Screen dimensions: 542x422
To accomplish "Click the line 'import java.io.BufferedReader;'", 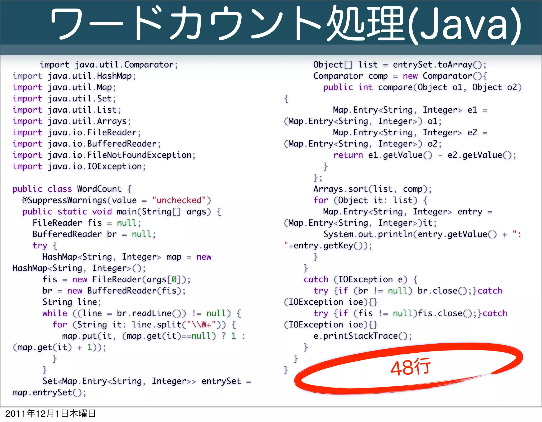I will point(87,144).
